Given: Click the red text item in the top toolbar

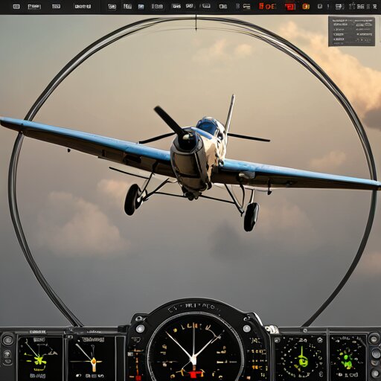Looking at the screenshot, I should [x=268, y=7].
